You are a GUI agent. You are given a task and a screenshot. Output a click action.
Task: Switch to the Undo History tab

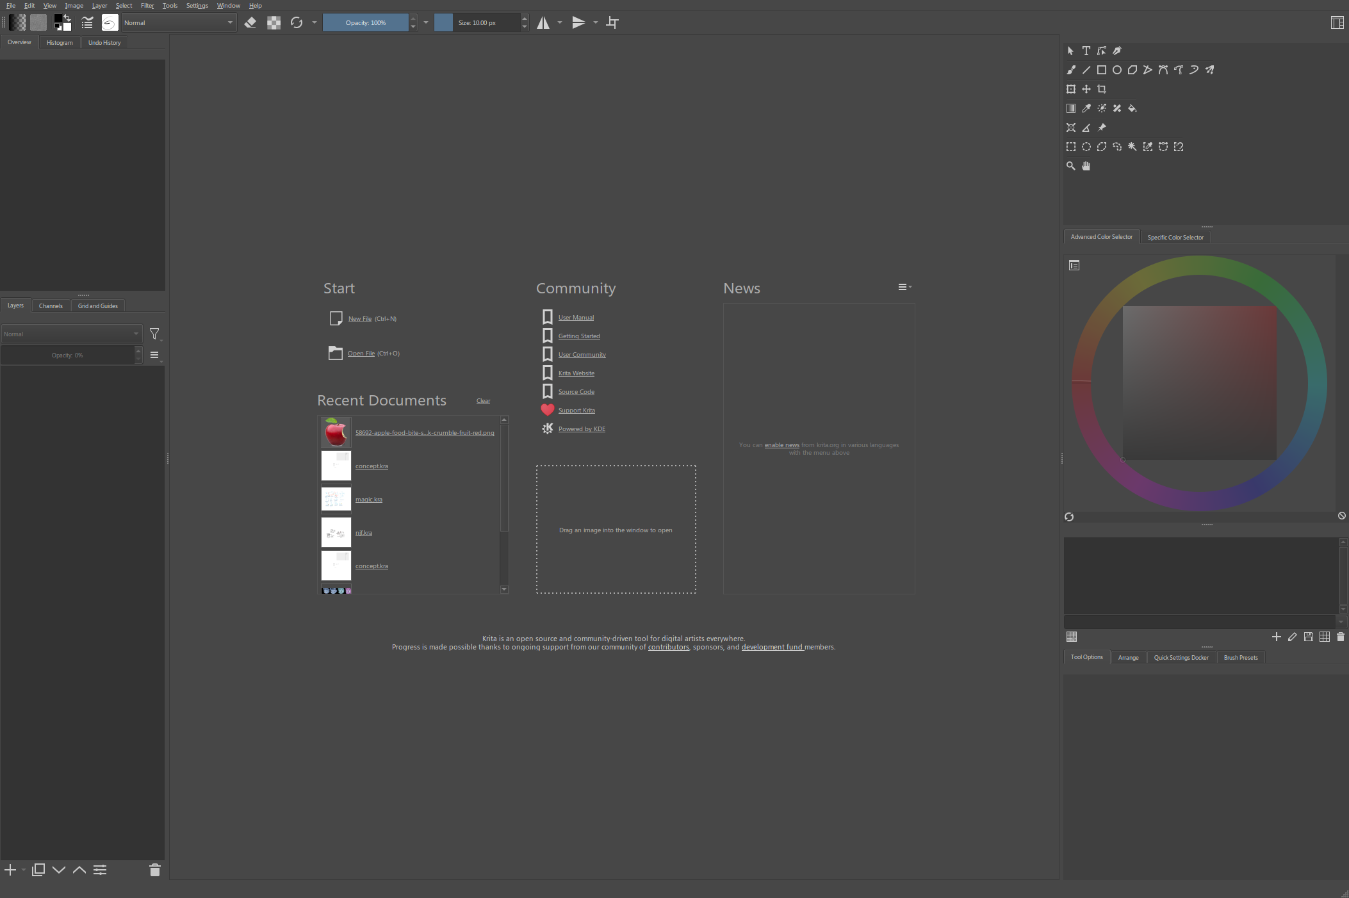(104, 42)
